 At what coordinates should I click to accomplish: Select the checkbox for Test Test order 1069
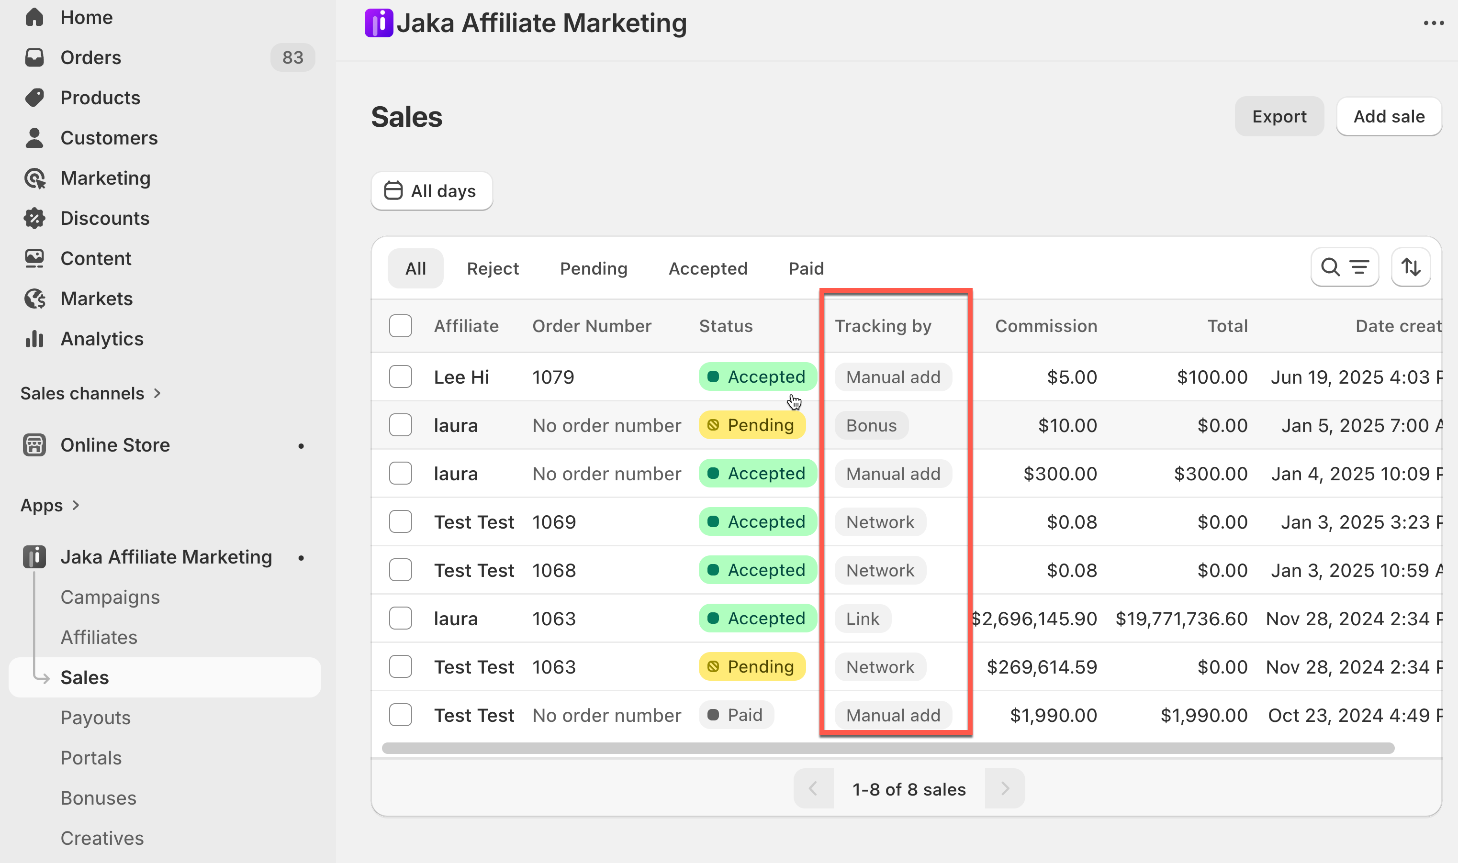400,521
